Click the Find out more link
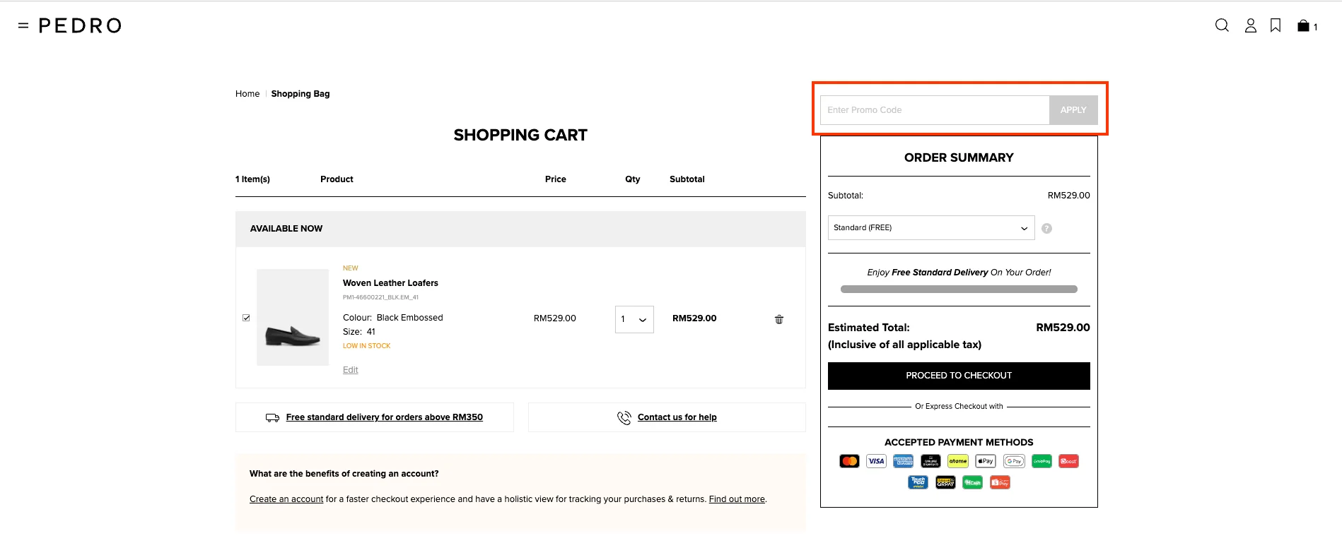This screenshot has height=555, width=1342. point(737,499)
